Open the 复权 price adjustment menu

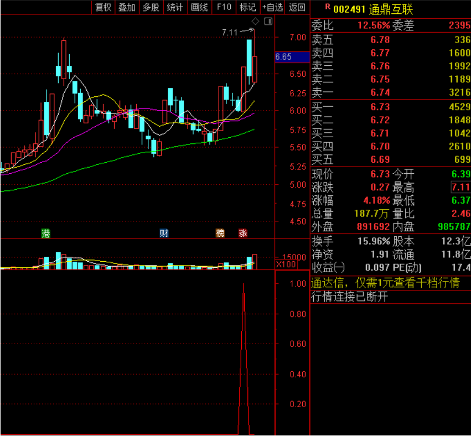[103, 7]
